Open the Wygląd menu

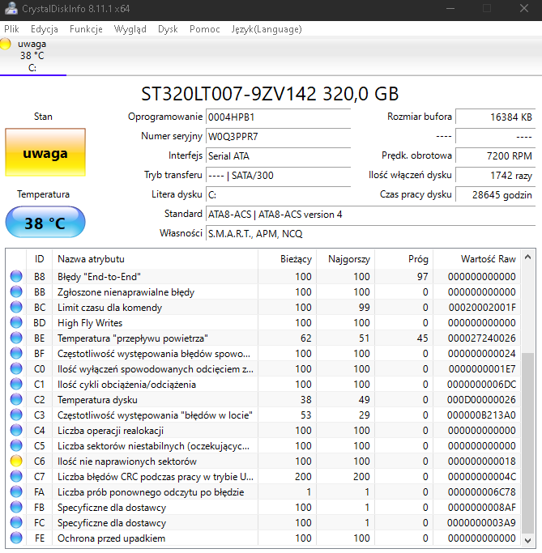130,29
